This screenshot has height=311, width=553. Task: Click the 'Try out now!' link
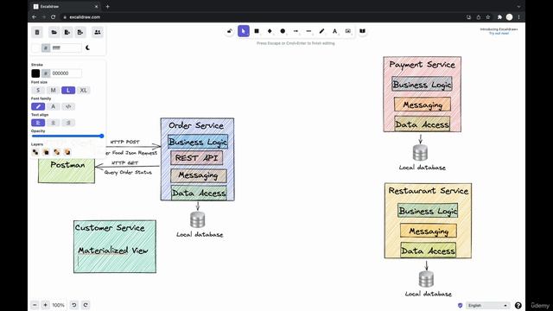tap(499, 33)
